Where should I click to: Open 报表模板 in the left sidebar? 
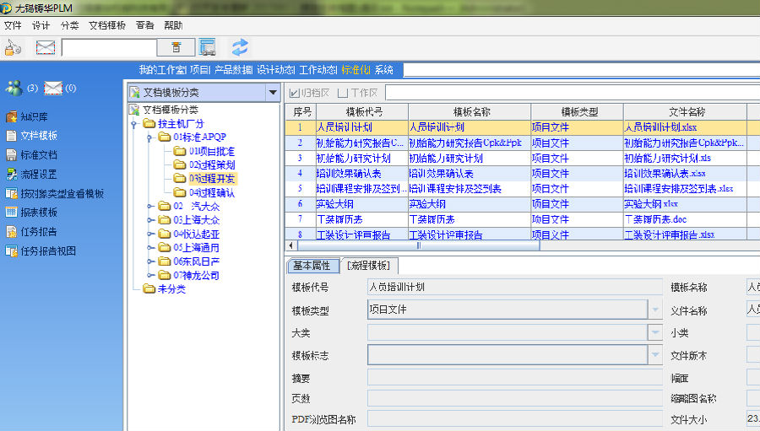[38, 213]
